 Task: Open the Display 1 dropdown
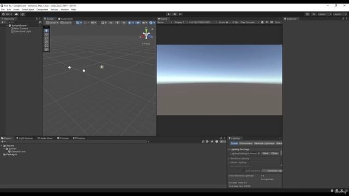(x=181, y=22)
